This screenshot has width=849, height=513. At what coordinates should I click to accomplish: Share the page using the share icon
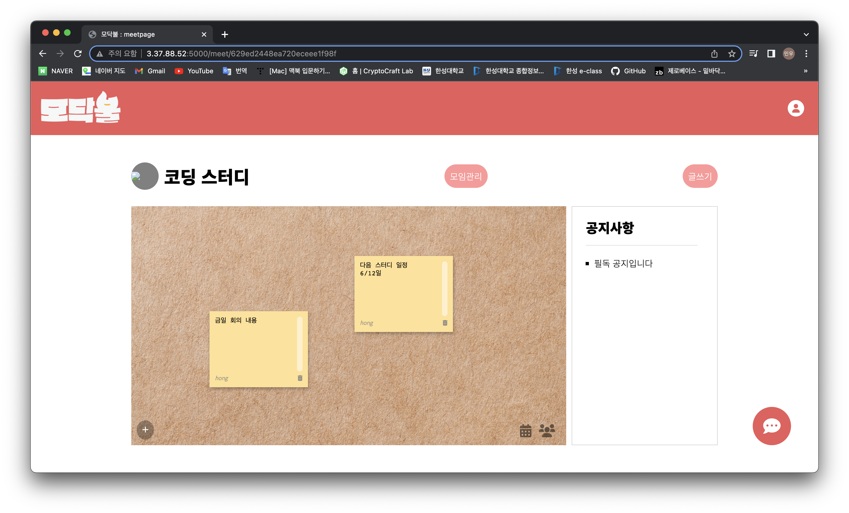click(x=714, y=53)
